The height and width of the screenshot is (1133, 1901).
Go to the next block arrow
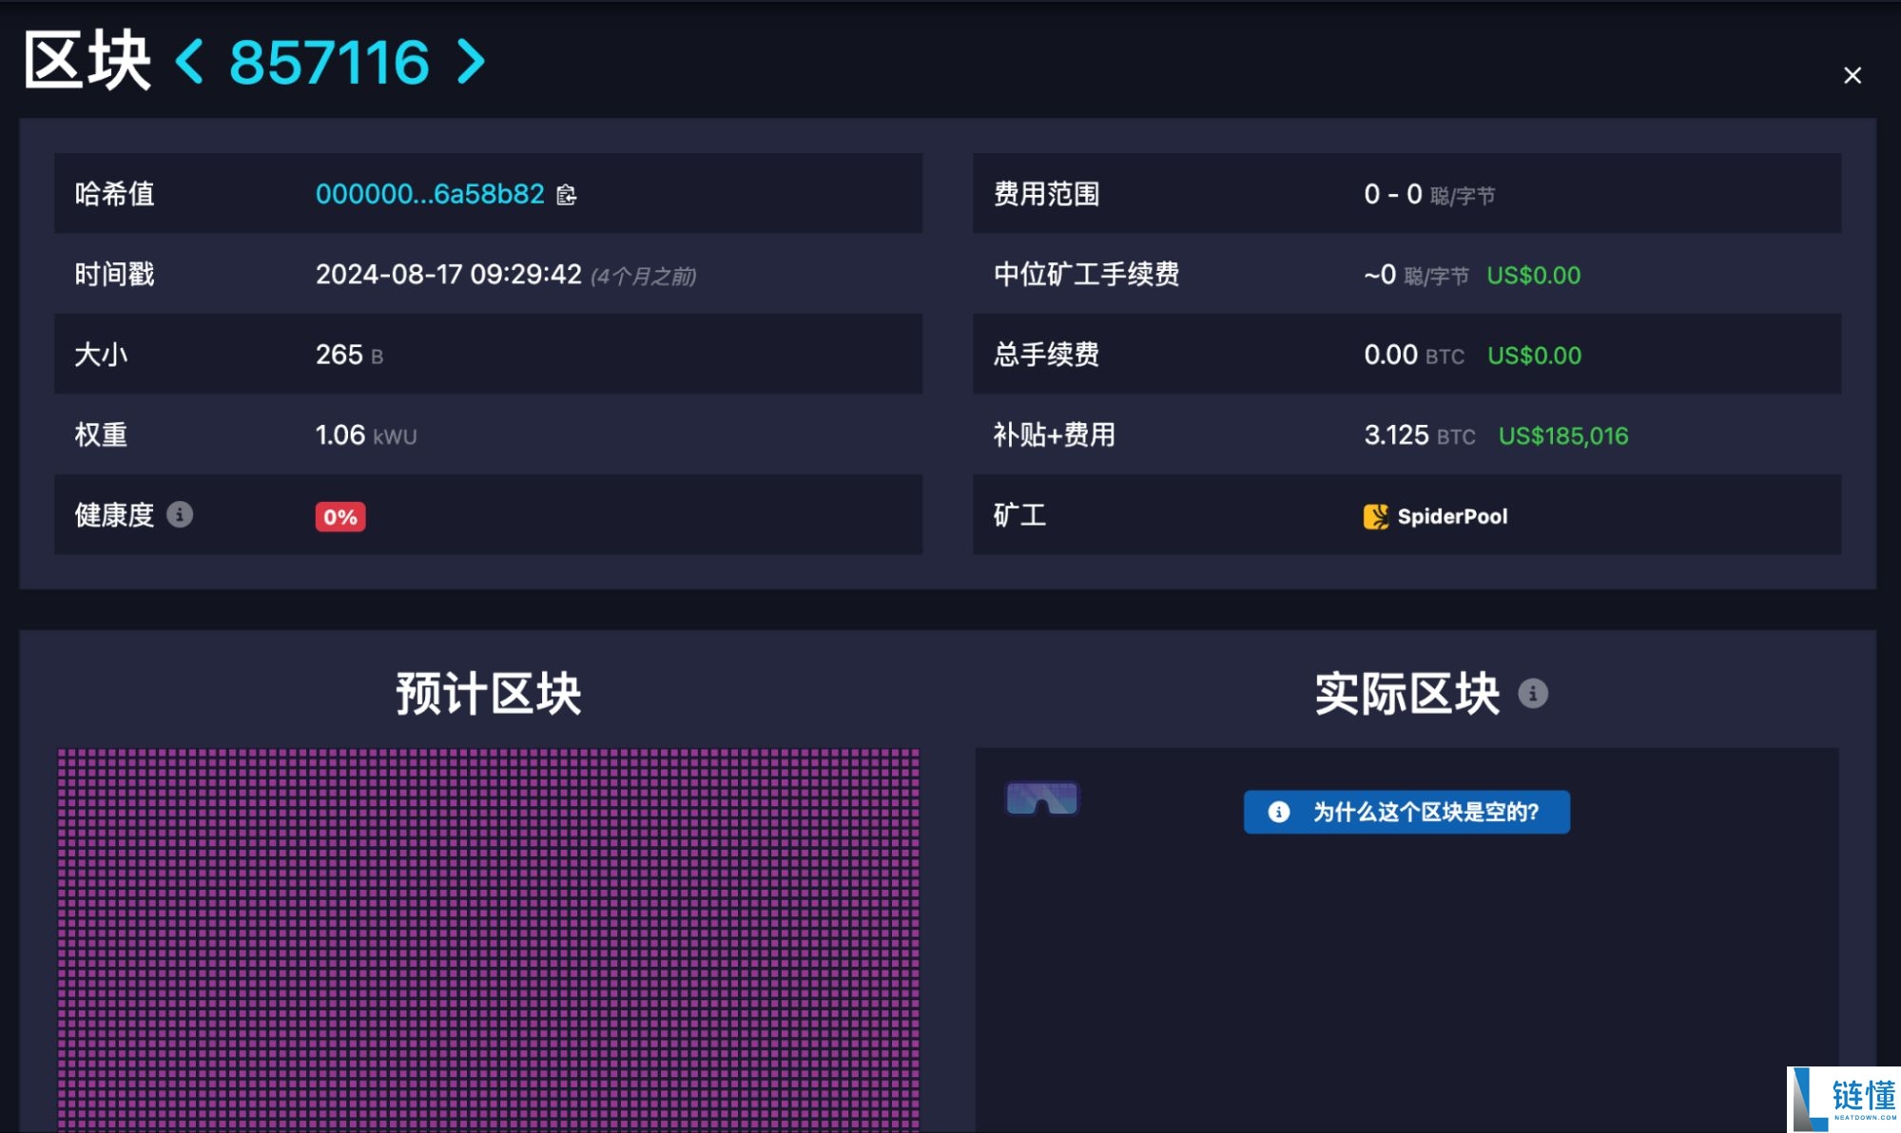pyautogui.click(x=471, y=62)
